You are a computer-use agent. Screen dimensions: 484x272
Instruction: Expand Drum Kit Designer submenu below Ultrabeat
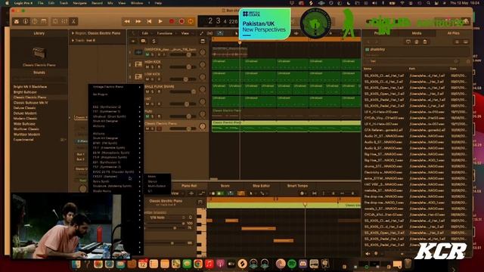[116, 121]
